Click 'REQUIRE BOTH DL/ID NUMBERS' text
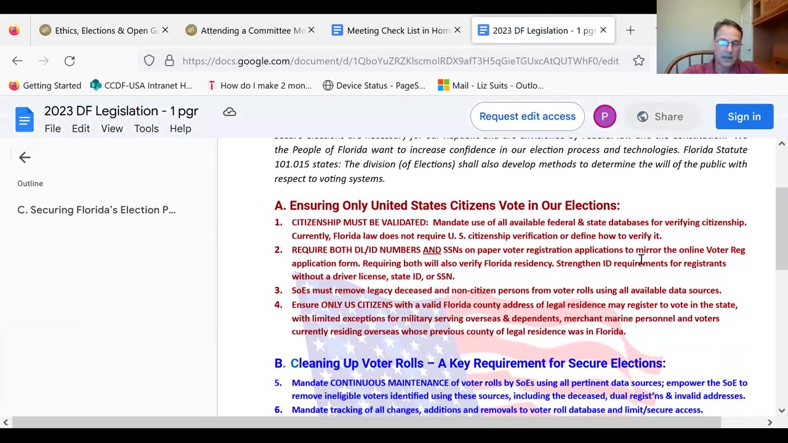Viewport: 788px width, 443px height. [356, 250]
